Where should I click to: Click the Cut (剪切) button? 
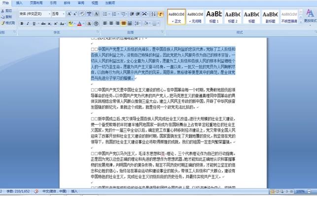pos(6,11)
